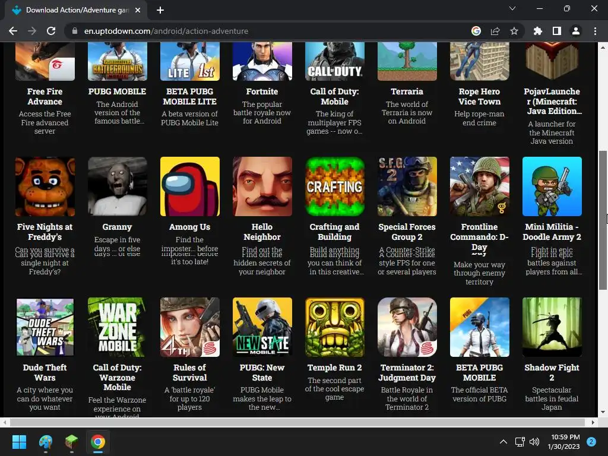This screenshot has height=456, width=608.
Task: Open the PUBG MOBILE Battlegrounds icon
Action: tap(118, 62)
